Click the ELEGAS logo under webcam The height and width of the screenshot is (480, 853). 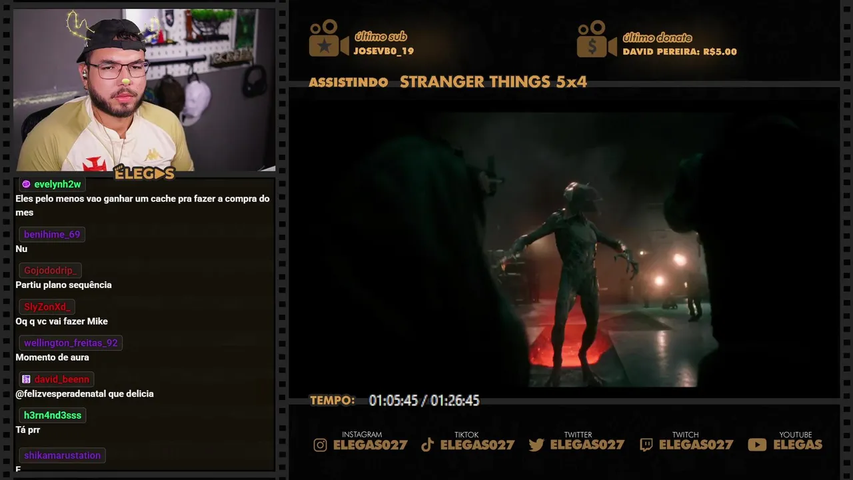144,173
